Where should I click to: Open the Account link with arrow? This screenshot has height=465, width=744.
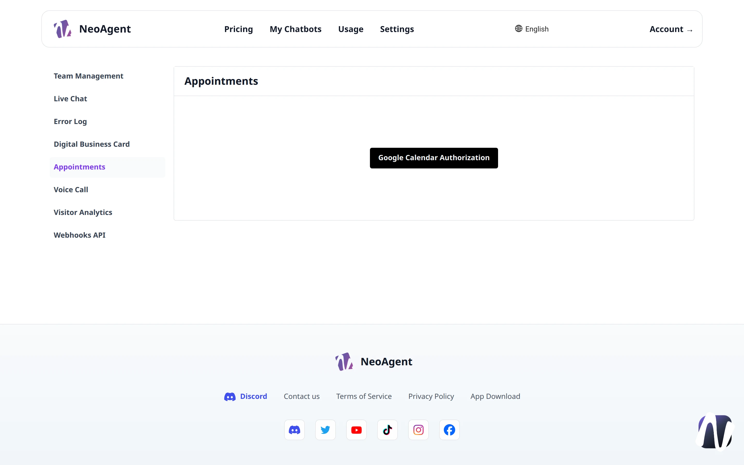coord(671,29)
